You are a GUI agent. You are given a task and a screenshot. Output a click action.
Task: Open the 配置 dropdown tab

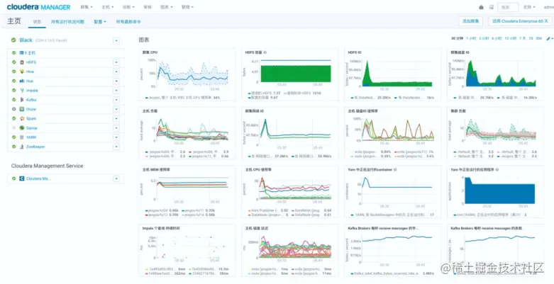(100, 21)
